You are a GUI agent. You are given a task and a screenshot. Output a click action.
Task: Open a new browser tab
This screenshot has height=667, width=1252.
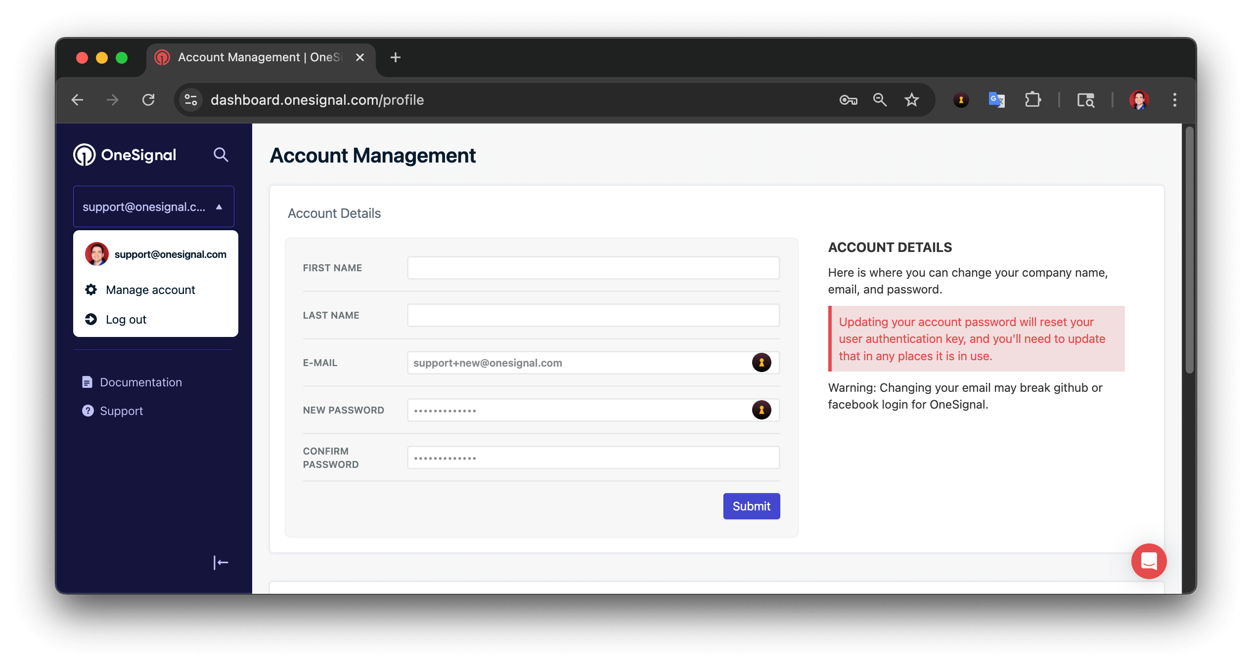(395, 58)
